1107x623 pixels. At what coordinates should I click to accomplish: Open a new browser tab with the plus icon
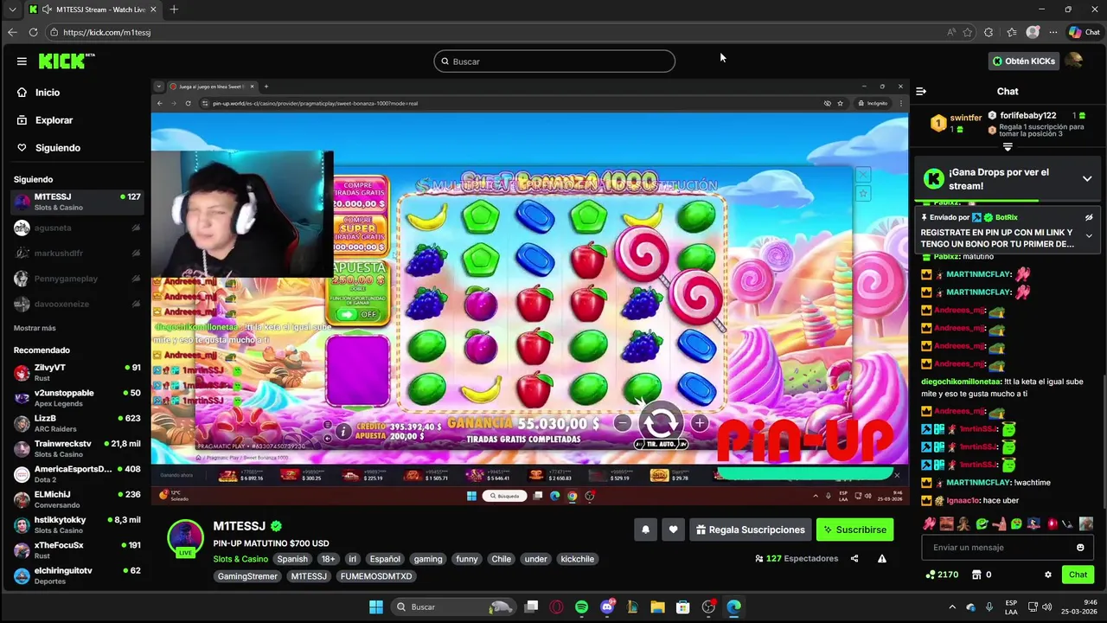click(174, 10)
